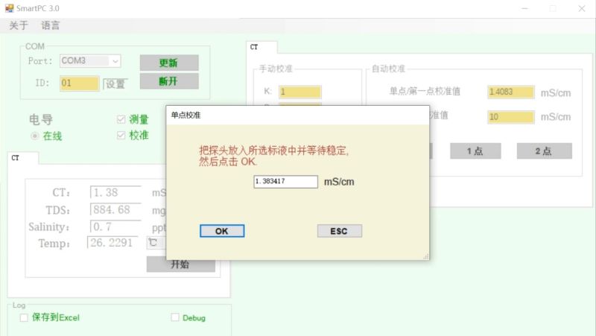
Task: Toggle the 校准 checkbox
Action: pyautogui.click(x=121, y=136)
